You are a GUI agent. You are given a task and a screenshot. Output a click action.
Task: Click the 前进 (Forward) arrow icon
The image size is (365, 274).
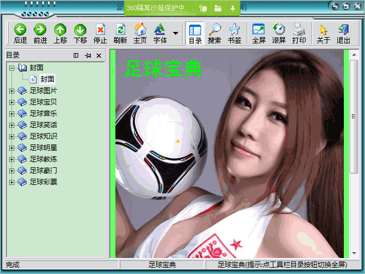(40, 30)
